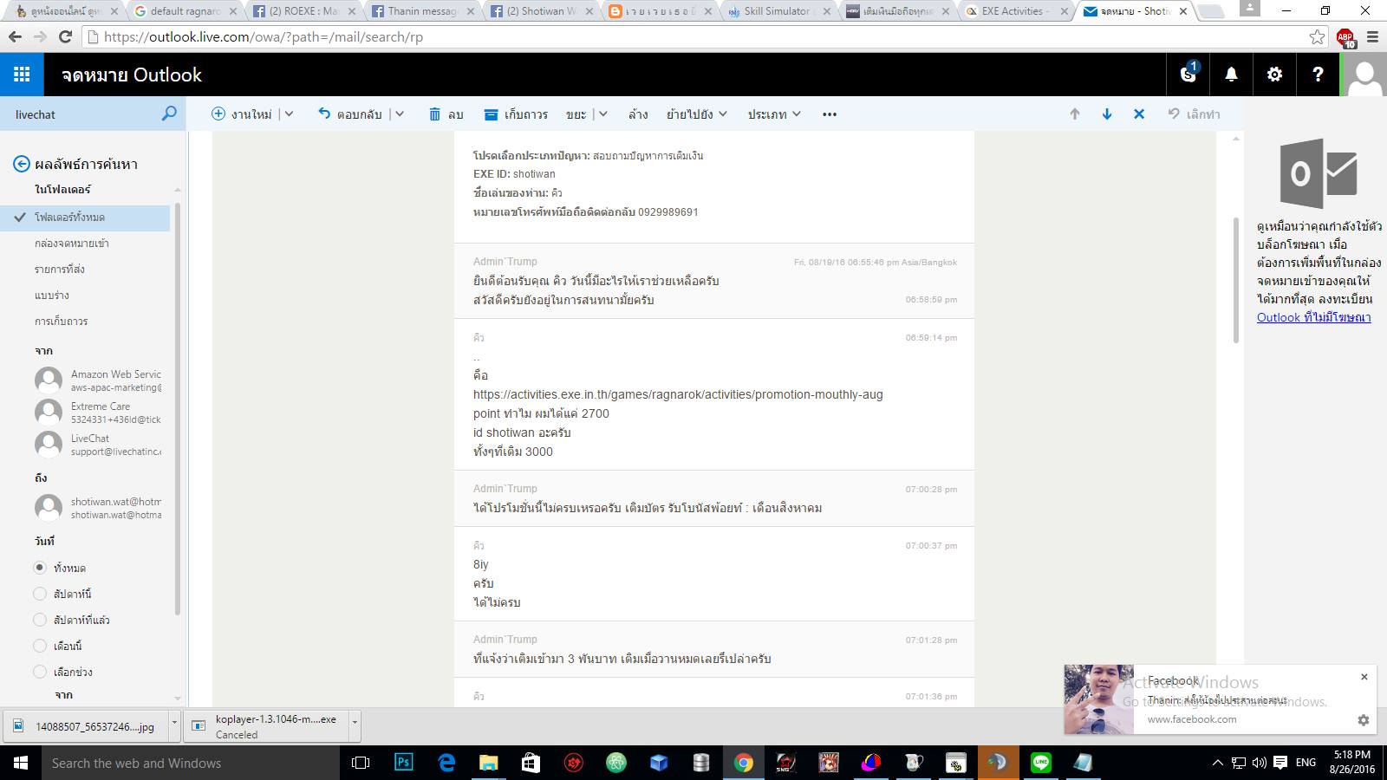Reload the page in Chrome
The image size is (1387, 780).
coord(65,37)
